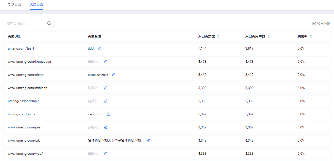Edit note for www.umeng.com/web/ row
This screenshot has height=161, width=334.
tap(106, 153)
